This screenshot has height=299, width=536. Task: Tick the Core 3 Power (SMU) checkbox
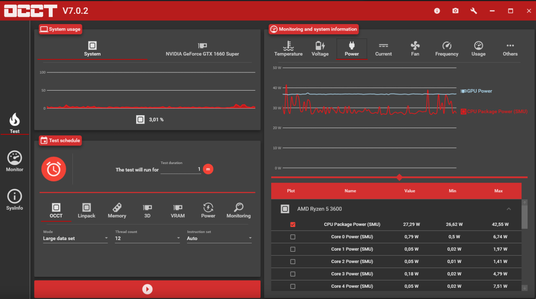point(293,274)
